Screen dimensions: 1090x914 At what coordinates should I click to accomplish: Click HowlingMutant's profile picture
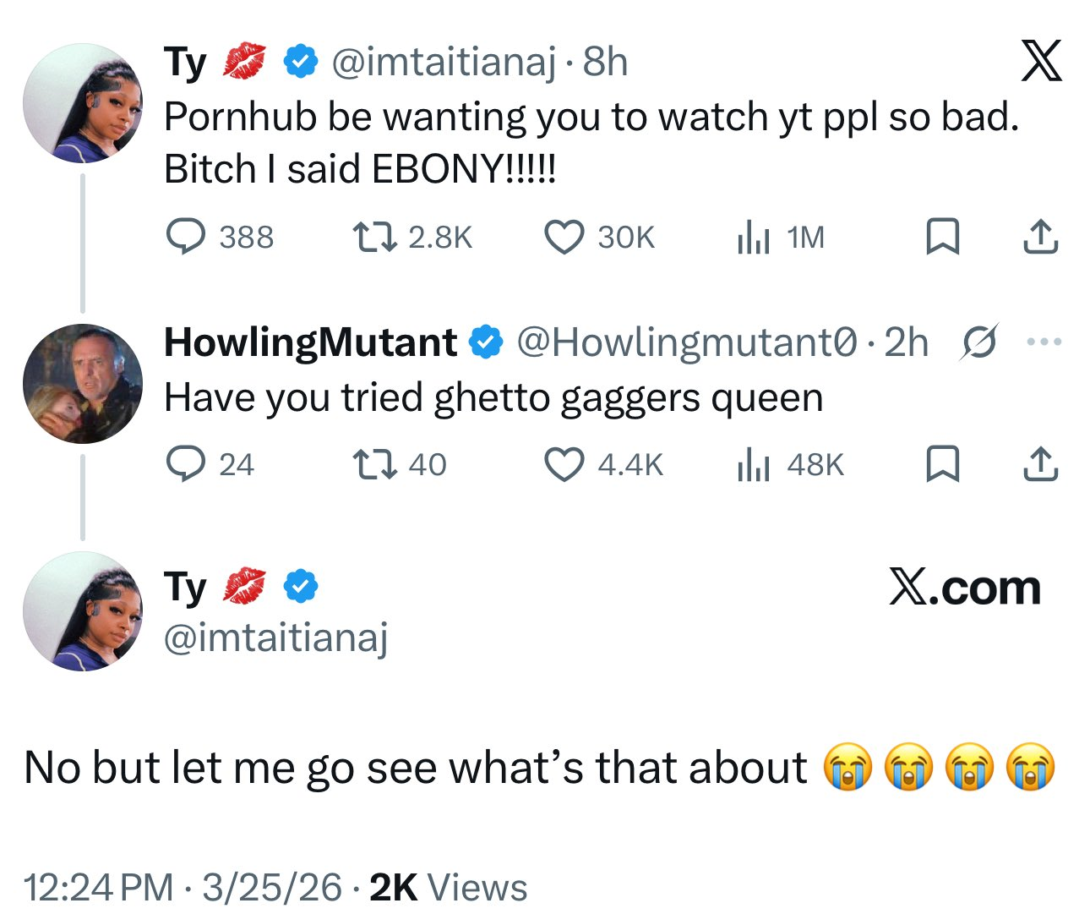click(x=83, y=384)
